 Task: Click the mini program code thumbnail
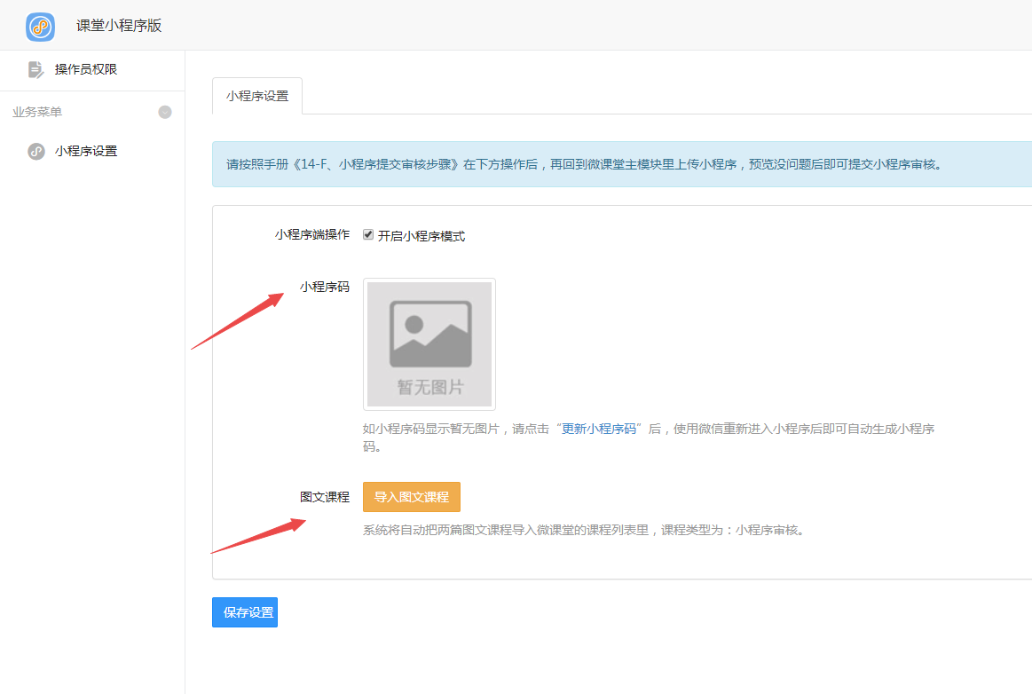coord(429,344)
